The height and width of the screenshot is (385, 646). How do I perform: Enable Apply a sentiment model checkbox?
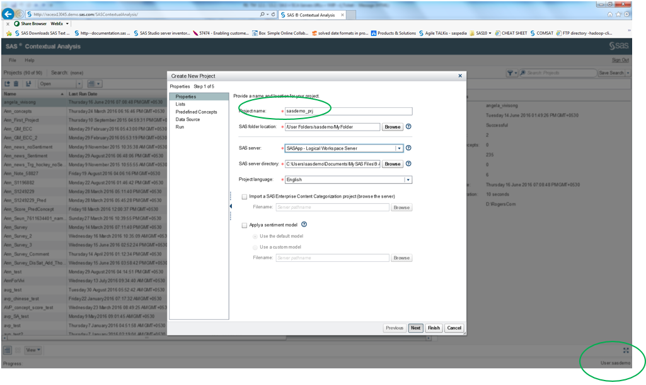(245, 225)
